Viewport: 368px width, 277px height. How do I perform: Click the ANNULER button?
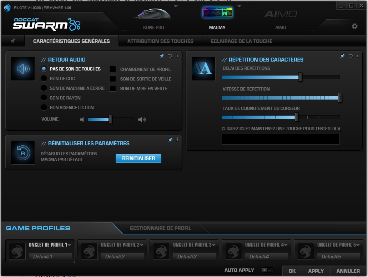(347, 271)
